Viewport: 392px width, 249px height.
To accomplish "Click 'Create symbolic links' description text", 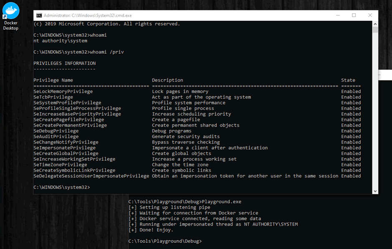I will [181, 170].
